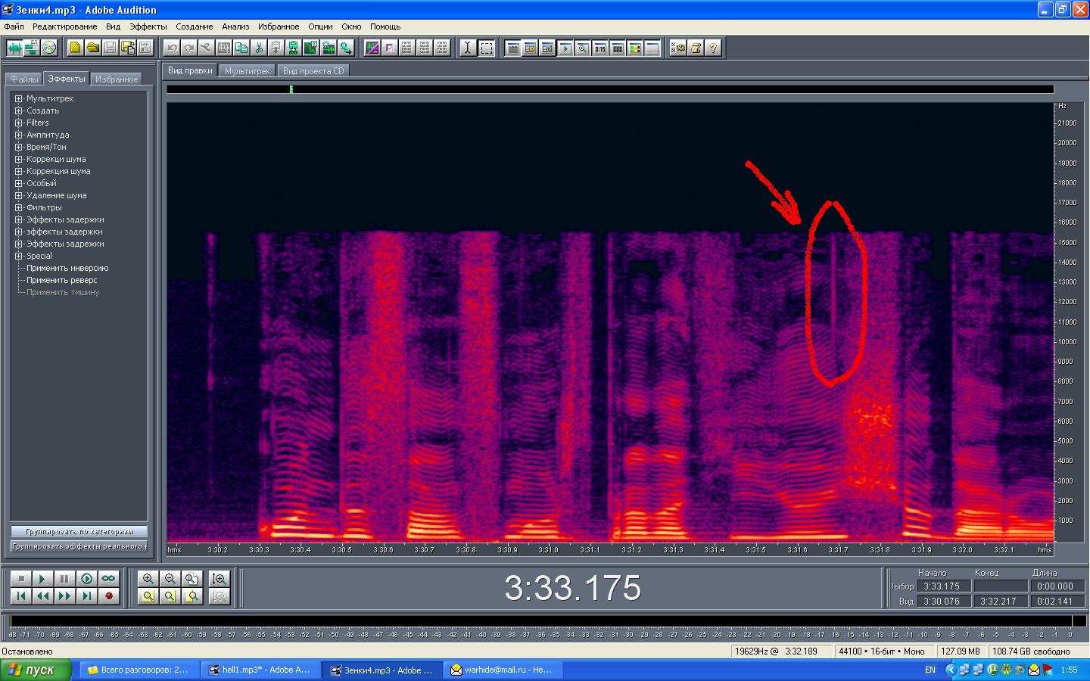This screenshot has height=681, width=1090.
Task: Click Zoom In Horizontally magnifier
Action: [x=148, y=579]
